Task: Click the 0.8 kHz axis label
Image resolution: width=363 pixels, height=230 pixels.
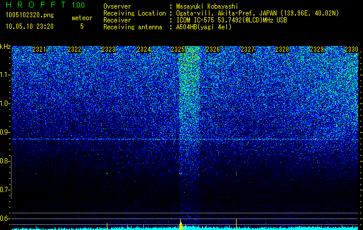Action: click(4, 161)
